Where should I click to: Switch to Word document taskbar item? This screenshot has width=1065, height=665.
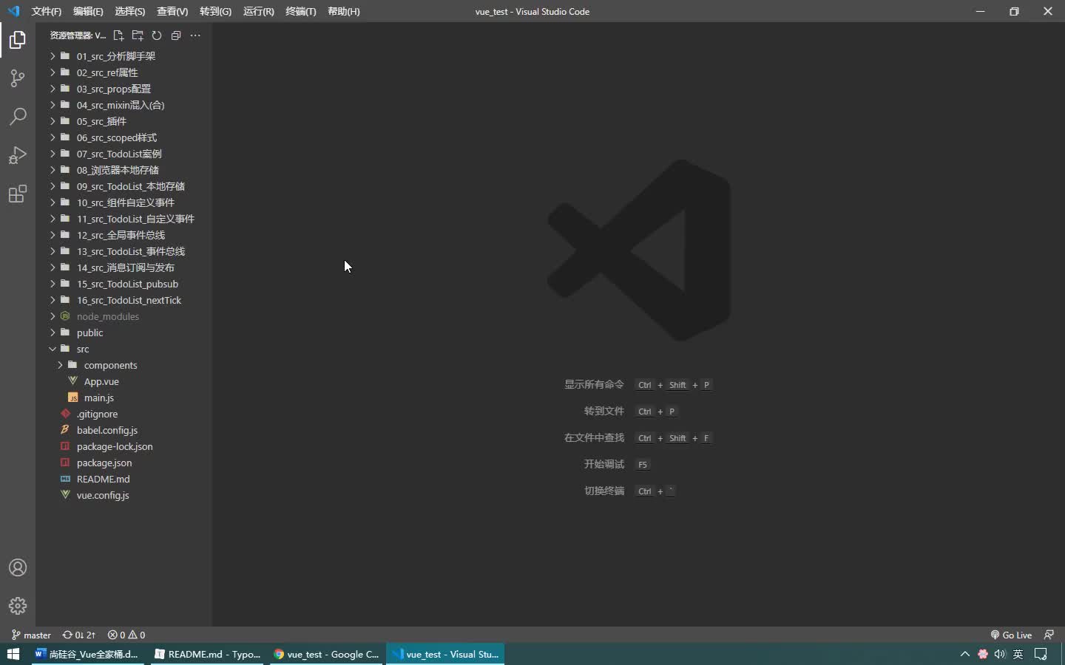tap(87, 654)
